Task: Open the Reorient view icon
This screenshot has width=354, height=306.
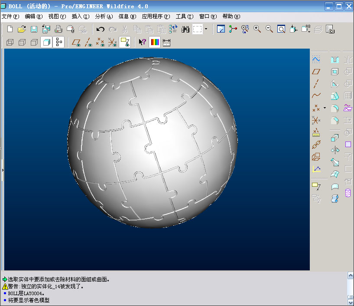Action: coord(293,29)
